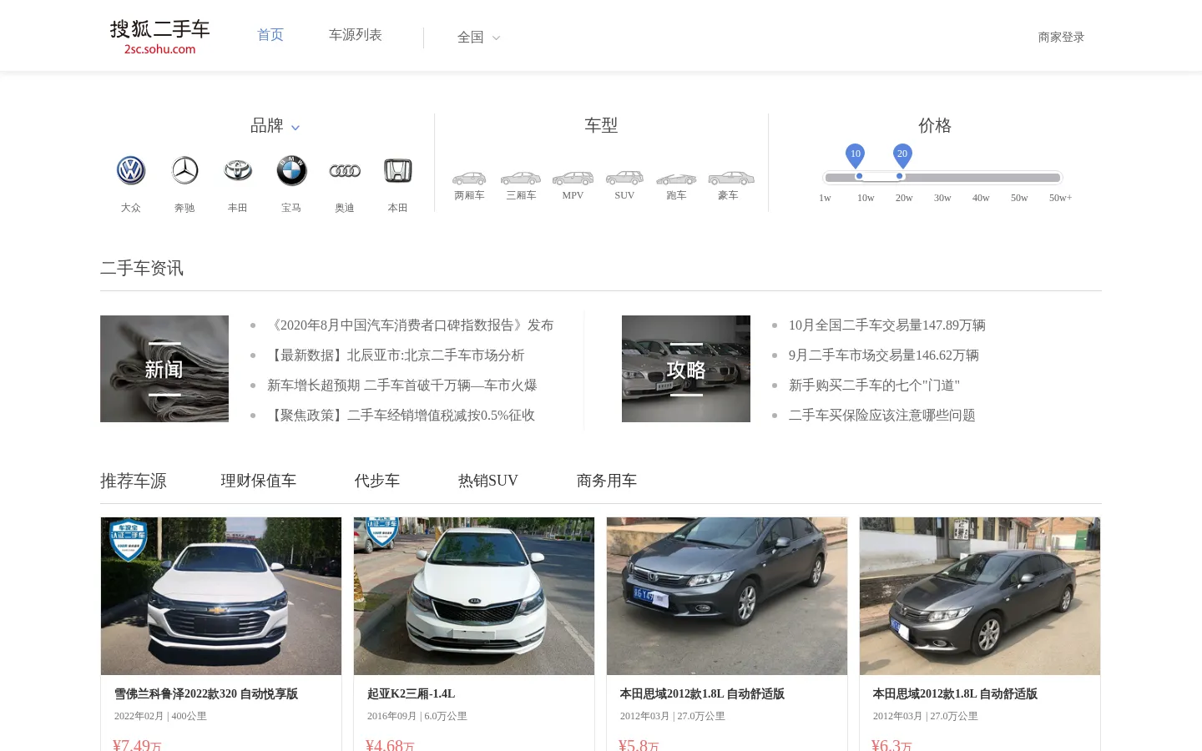The height and width of the screenshot is (751, 1202).
Task: View the 雪佛兰科鲁泽2022款320 car photo
Action: click(x=221, y=596)
